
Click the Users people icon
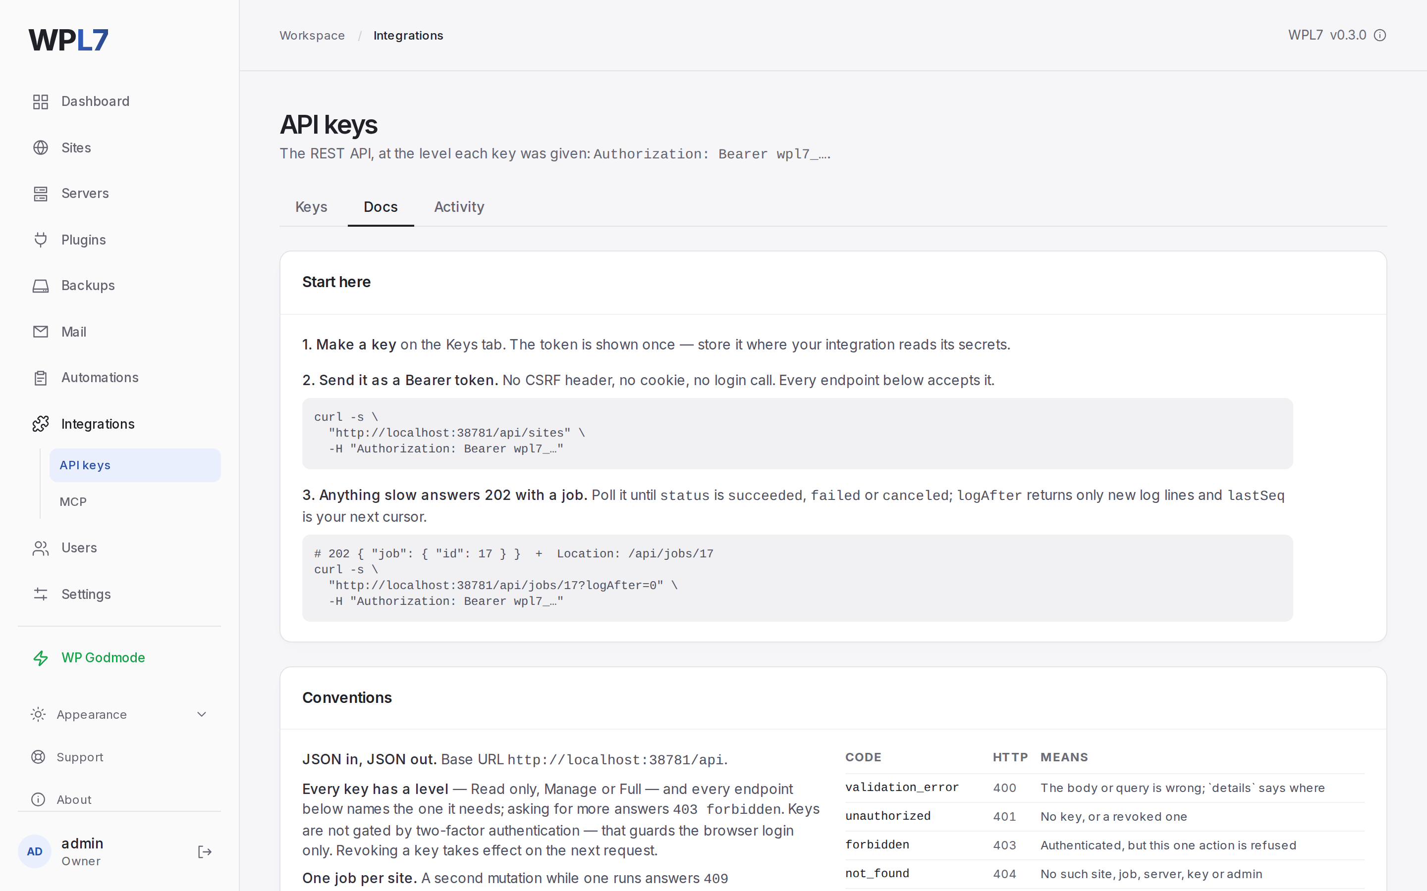[40, 548]
